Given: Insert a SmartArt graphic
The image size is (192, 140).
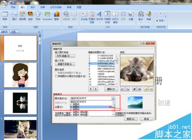Looking at the screenshot, I should click(x=47, y=16).
